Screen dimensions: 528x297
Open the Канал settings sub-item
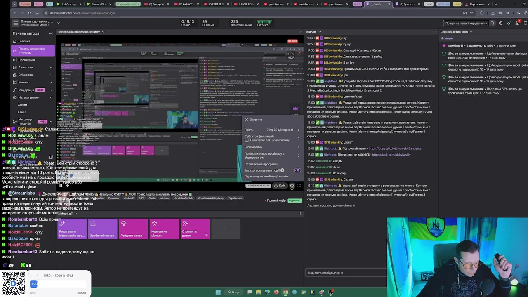(22, 112)
